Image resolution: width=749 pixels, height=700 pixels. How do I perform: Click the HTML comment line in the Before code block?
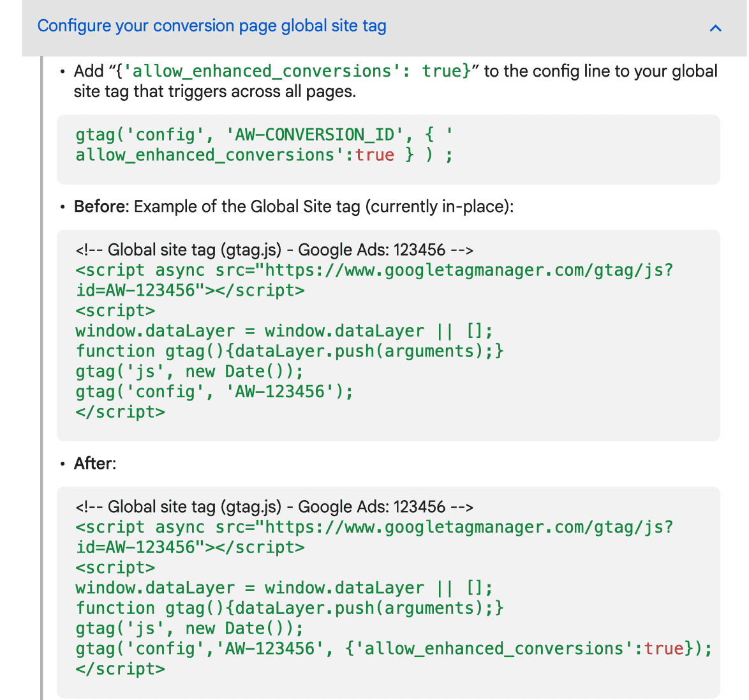pyautogui.click(x=274, y=250)
